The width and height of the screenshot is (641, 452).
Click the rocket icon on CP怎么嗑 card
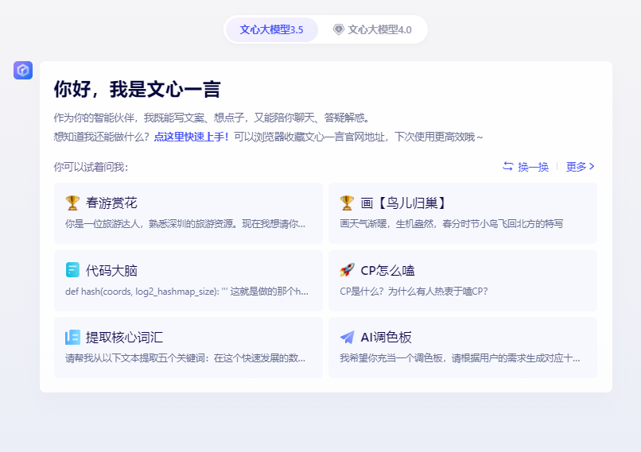click(x=347, y=270)
